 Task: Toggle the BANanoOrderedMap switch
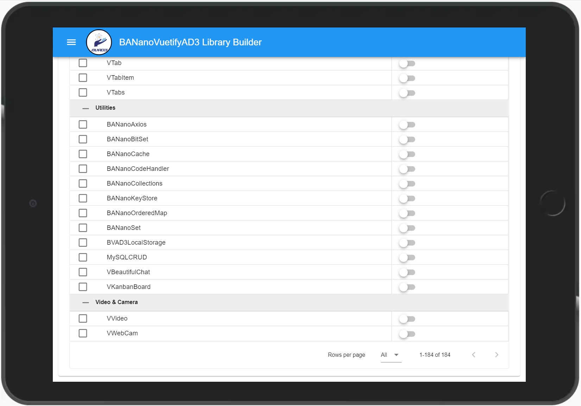pos(407,213)
